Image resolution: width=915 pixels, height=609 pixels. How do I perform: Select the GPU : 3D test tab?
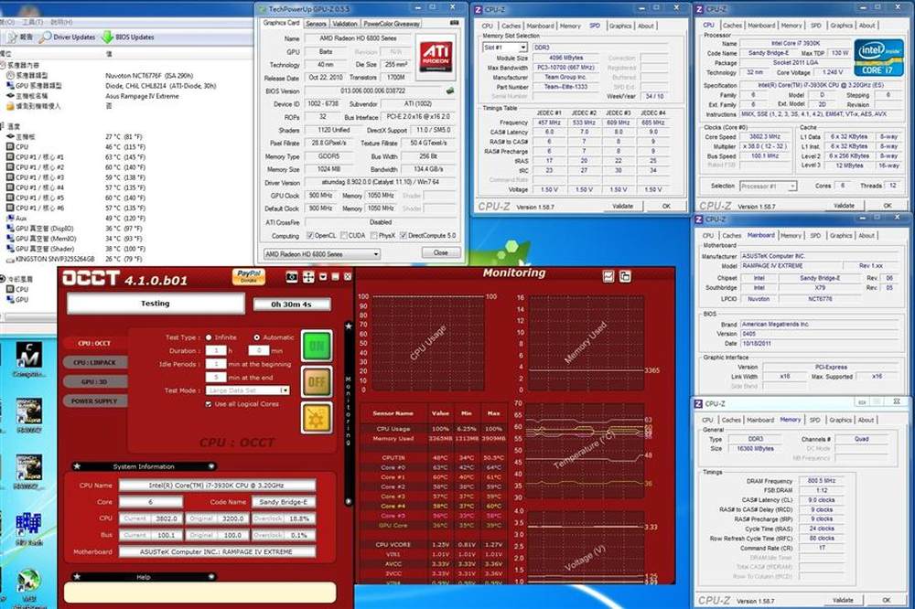pos(94,381)
